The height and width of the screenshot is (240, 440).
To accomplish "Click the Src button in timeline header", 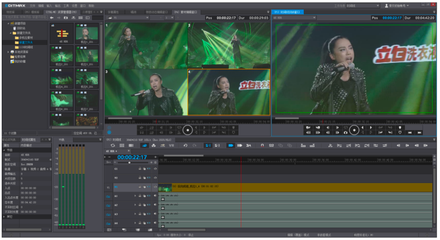I will (x=108, y=162).
